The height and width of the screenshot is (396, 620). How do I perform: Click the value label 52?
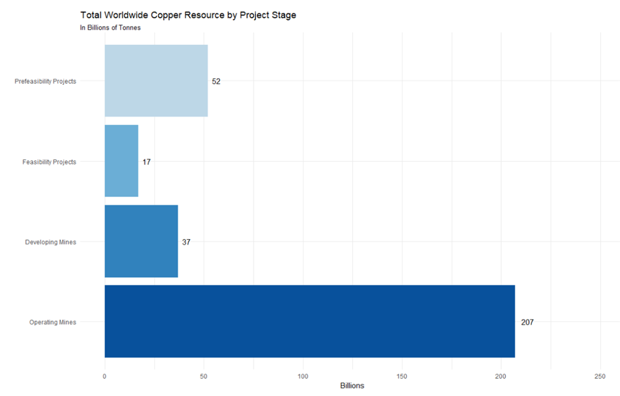[216, 81]
